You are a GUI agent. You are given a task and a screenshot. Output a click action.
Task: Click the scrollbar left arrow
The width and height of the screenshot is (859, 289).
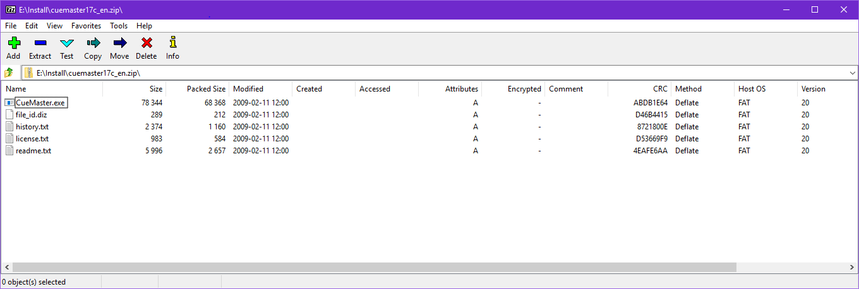click(6, 268)
